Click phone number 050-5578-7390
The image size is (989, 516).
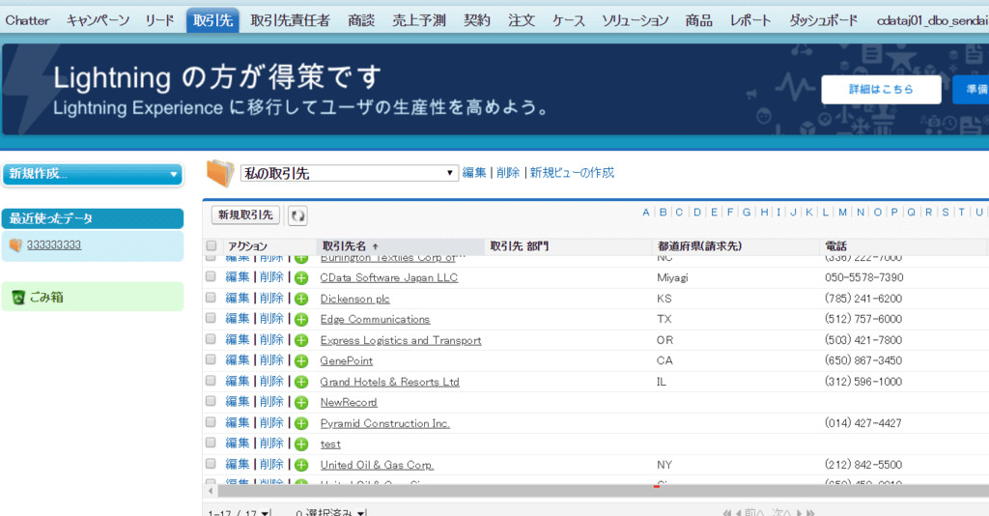pyautogui.click(x=863, y=278)
